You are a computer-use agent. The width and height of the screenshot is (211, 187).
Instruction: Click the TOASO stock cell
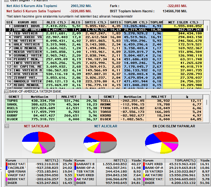(x=109, y=112)
